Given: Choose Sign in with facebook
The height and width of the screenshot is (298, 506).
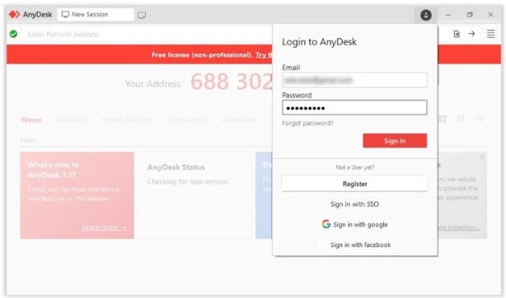Looking at the screenshot, I should point(360,244).
